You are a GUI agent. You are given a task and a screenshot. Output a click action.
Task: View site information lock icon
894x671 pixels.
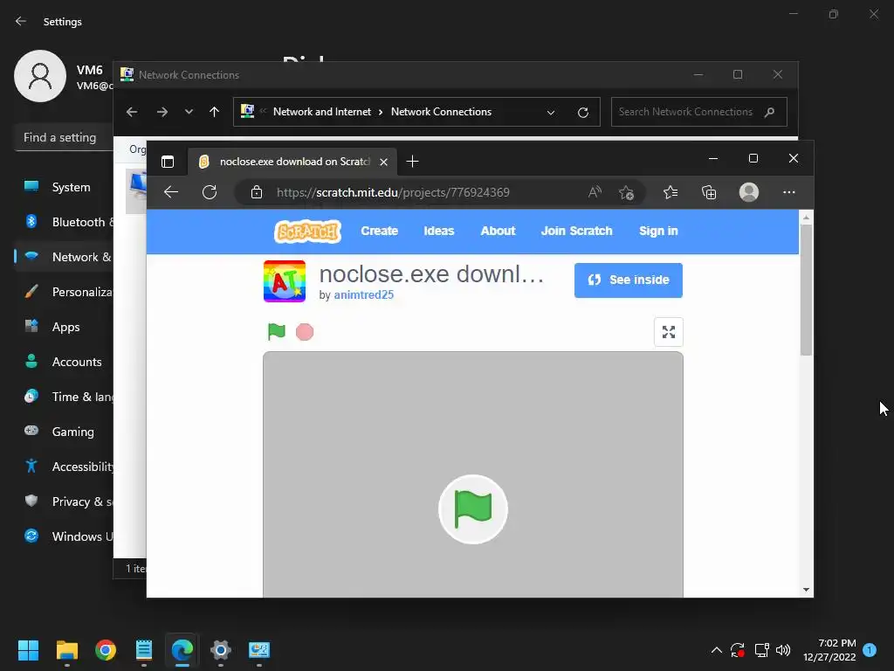257,192
